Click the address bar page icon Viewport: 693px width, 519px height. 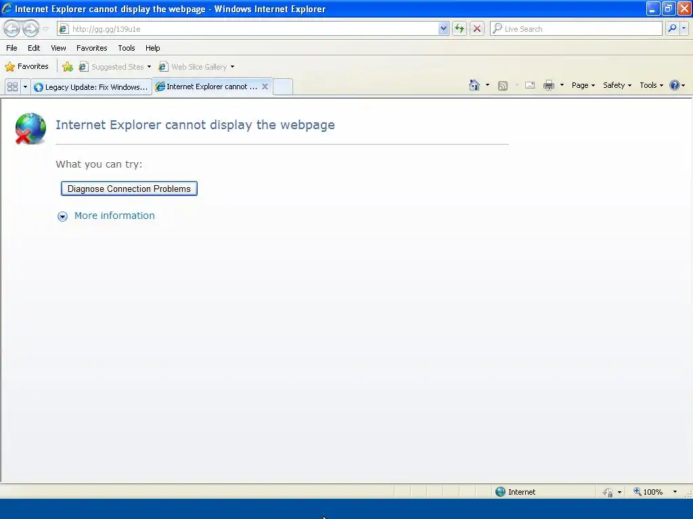[64, 28]
